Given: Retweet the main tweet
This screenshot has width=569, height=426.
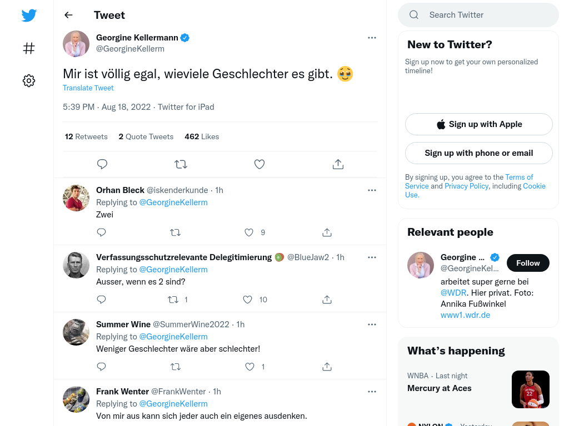Looking at the screenshot, I should [181, 164].
